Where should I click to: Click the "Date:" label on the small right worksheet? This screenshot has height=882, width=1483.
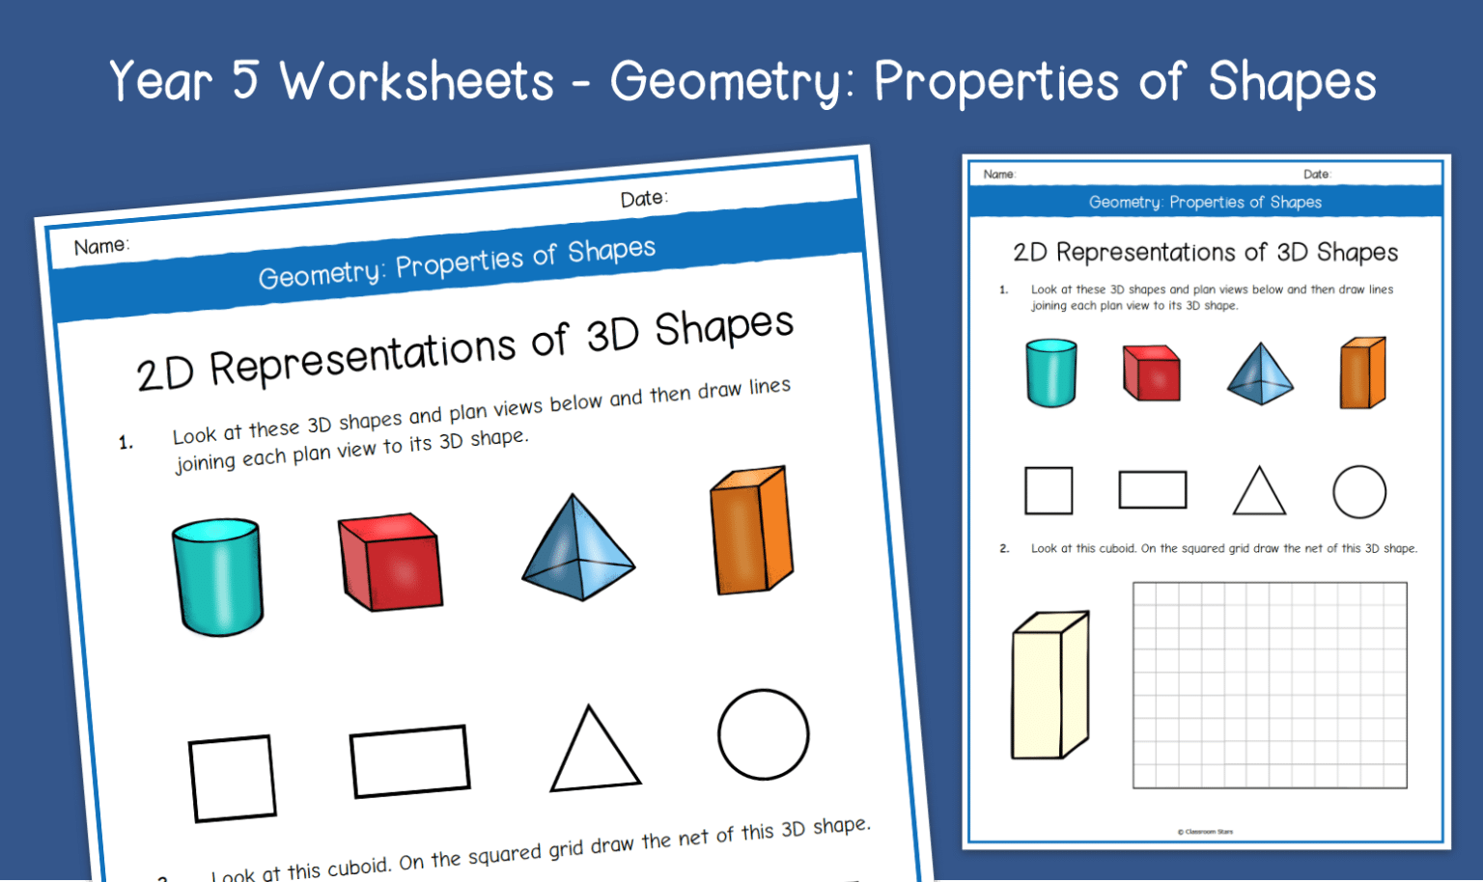coord(1316,175)
